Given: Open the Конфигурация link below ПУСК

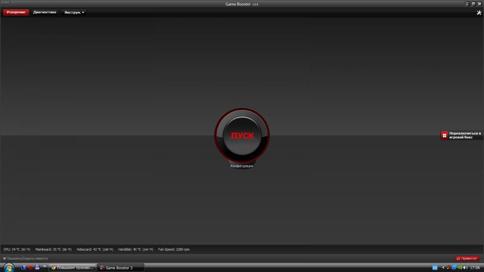Looking at the screenshot, I should pyautogui.click(x=242, y=166).
